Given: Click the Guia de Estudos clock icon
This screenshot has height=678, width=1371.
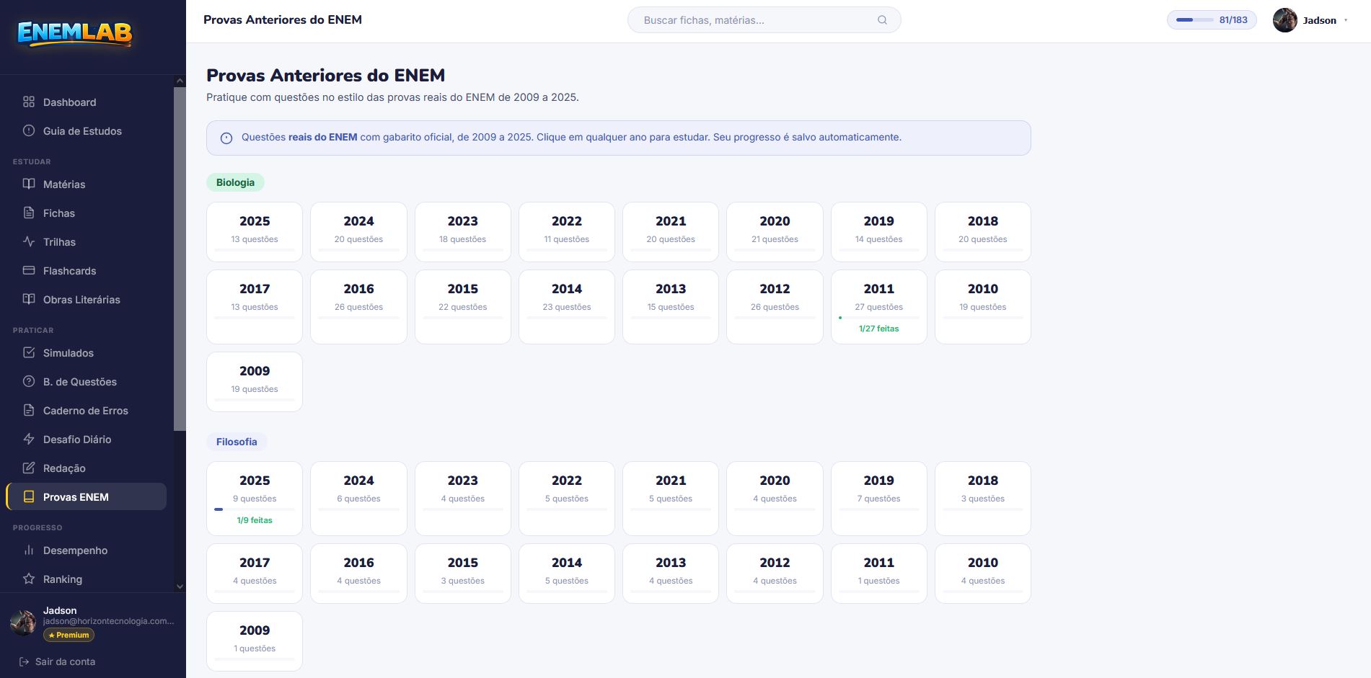Looking at the screenshot, I should [29, 130].
